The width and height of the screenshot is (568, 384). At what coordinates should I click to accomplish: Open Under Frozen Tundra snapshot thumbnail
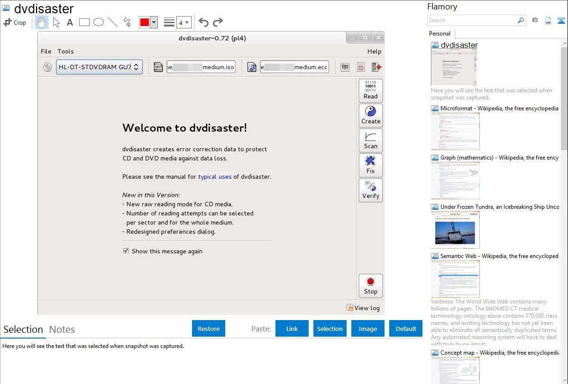[455, 230]
